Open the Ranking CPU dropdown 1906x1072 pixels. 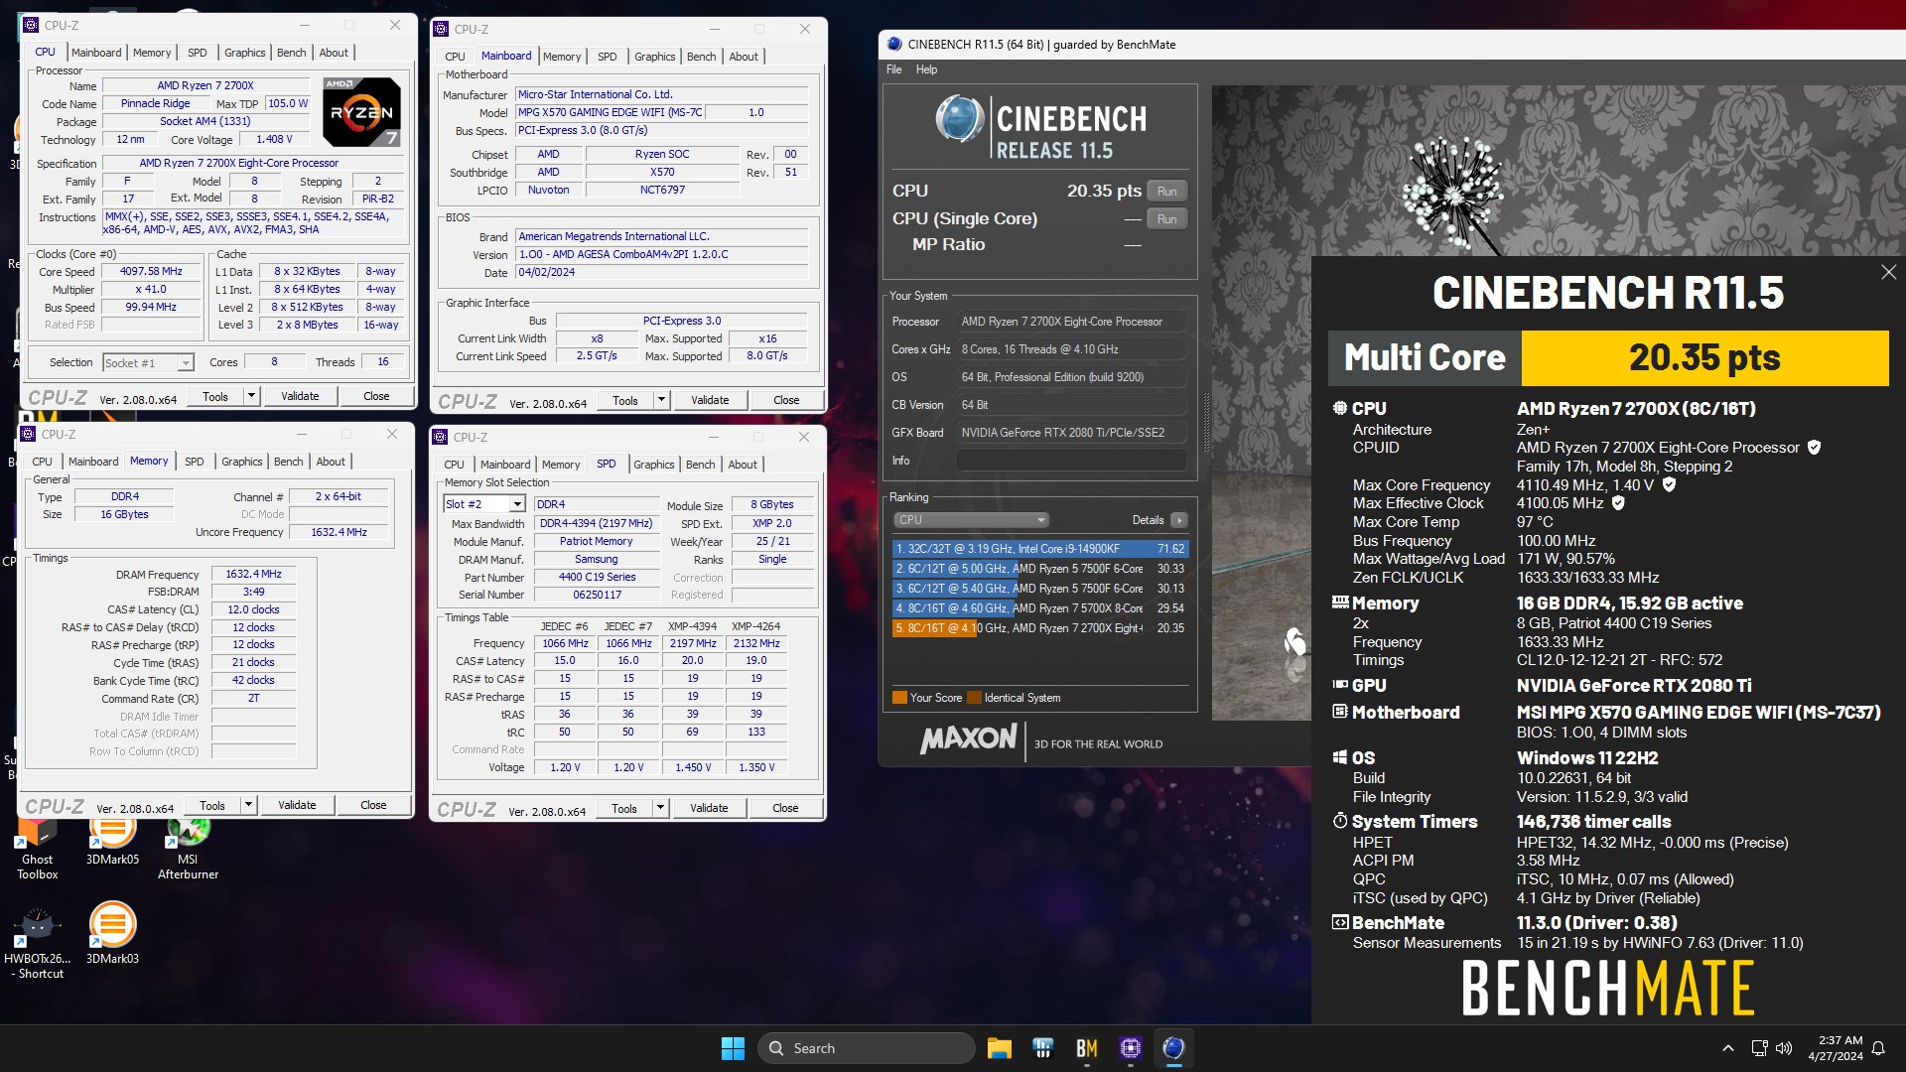(x=971, y=520)
